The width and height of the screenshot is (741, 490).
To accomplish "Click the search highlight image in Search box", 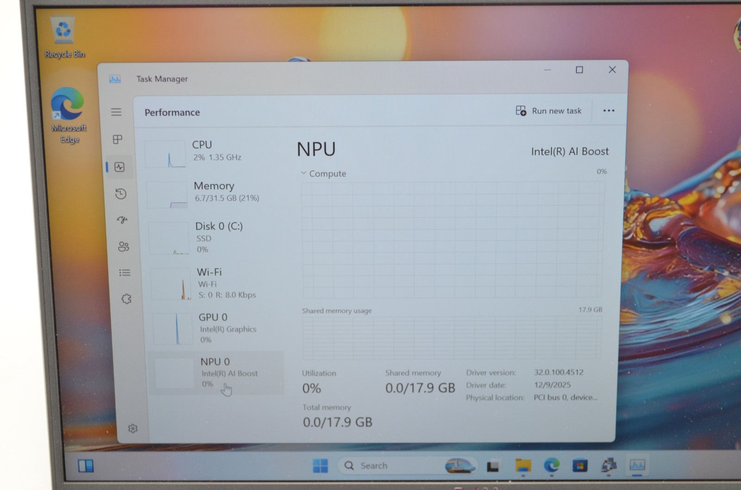I will click(460, 465).
